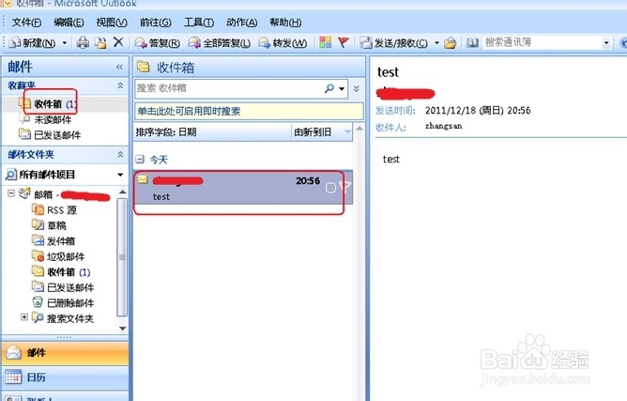Image resolution: width=627 pixels, height=401 pixels.
Task: Click the red Follow Up flag icon
Action: [x=344, y=42]
